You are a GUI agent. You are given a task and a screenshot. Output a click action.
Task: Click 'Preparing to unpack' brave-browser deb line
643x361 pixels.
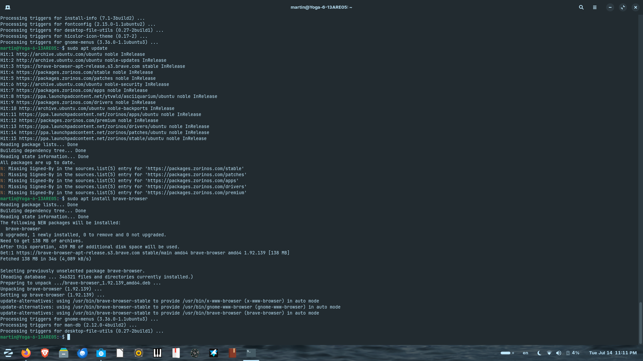(81, 283)
